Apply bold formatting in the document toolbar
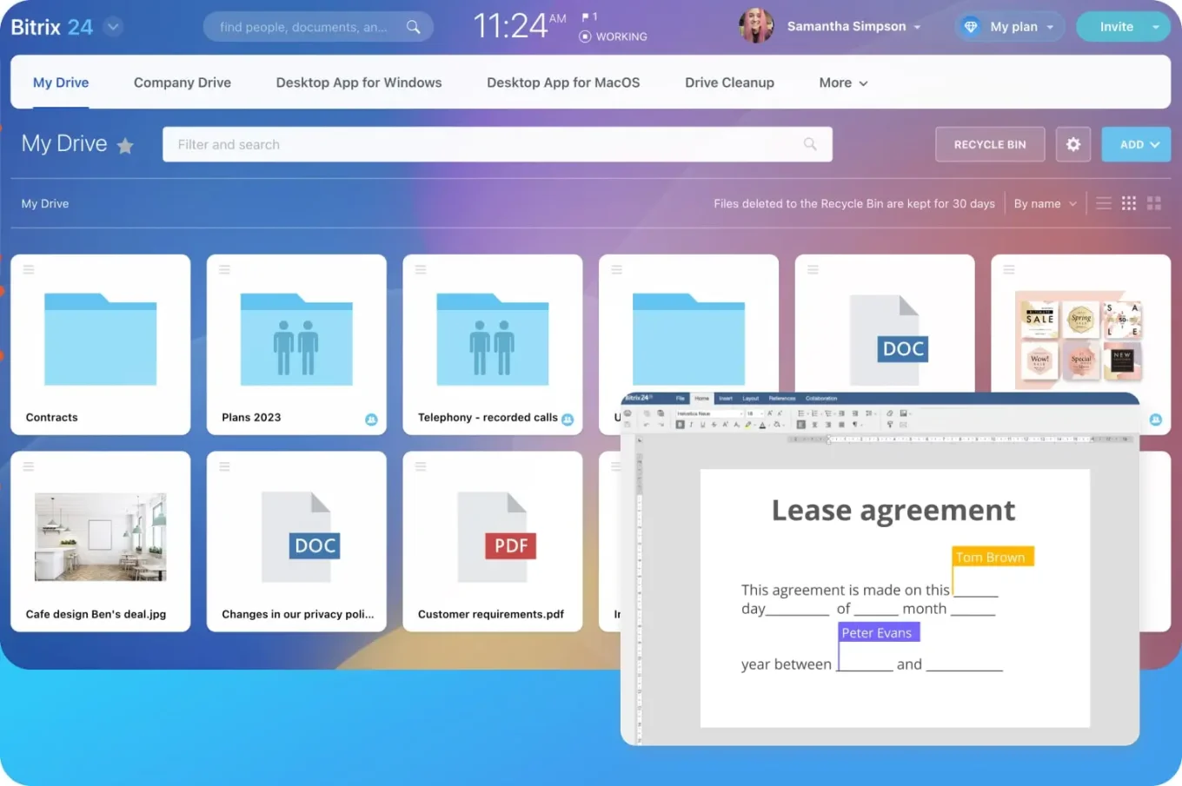1182x786 pixels. [680, 423]
